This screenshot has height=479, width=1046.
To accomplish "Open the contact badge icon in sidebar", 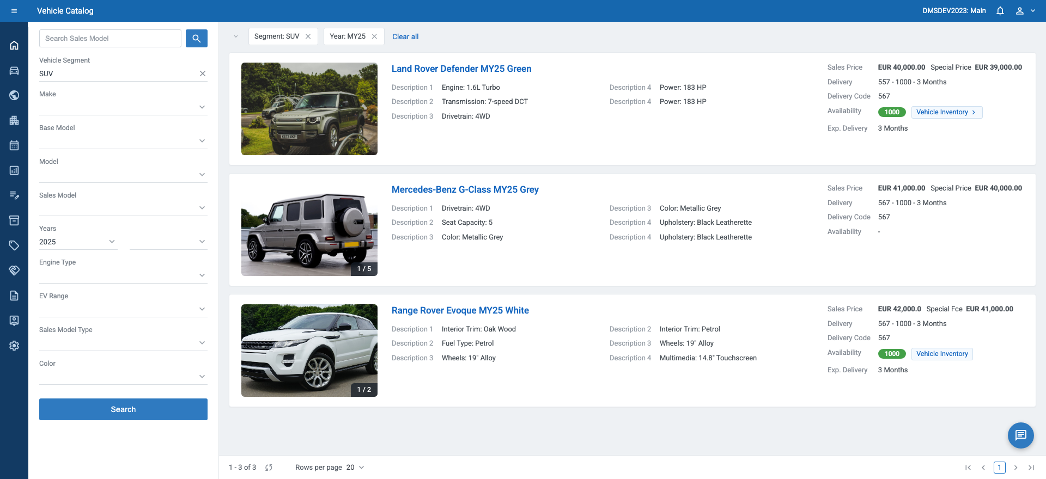I will (14, 321).
